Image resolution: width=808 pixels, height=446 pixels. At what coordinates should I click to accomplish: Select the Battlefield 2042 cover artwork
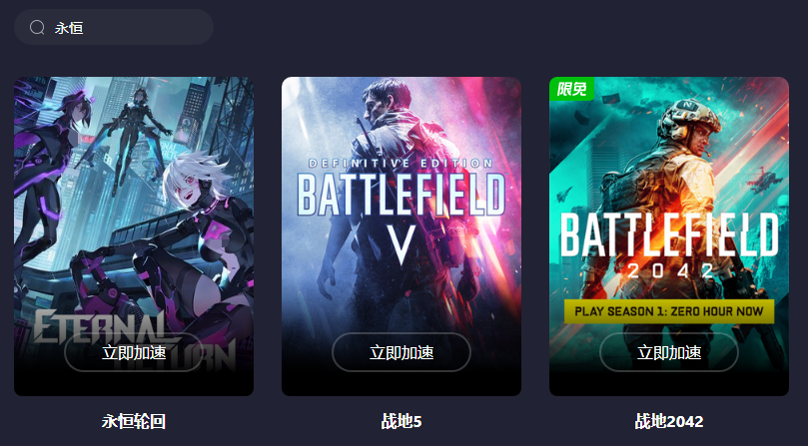pos(669,236)
